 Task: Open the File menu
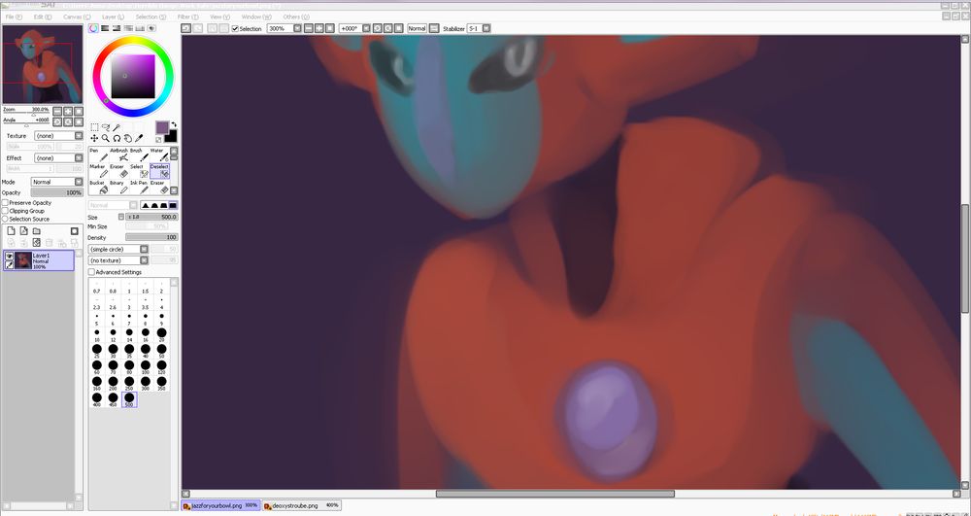13,17
